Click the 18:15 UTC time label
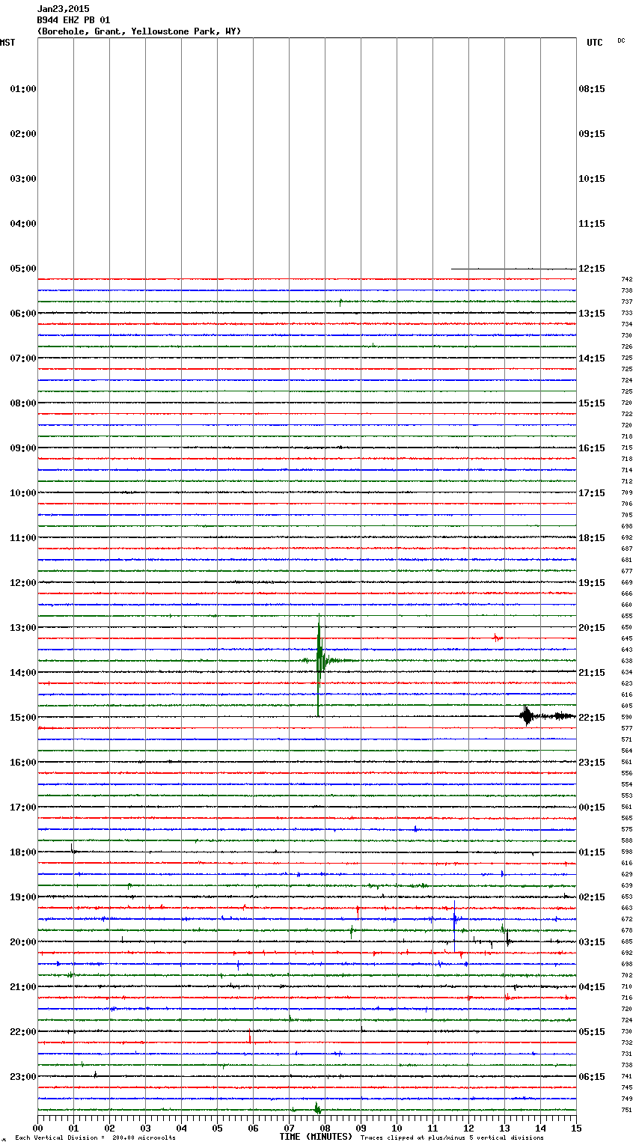 [x=592, y=538]
